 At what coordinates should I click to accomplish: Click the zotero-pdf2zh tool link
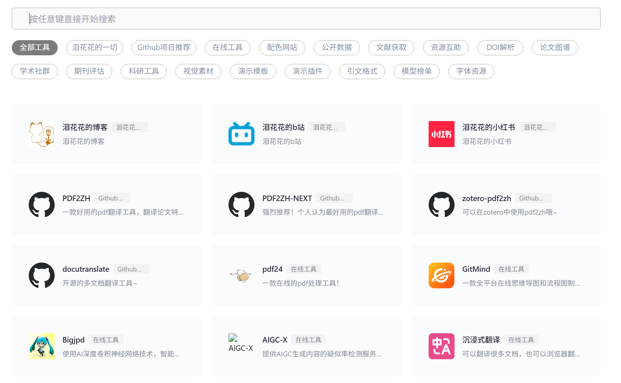[486, 198]
